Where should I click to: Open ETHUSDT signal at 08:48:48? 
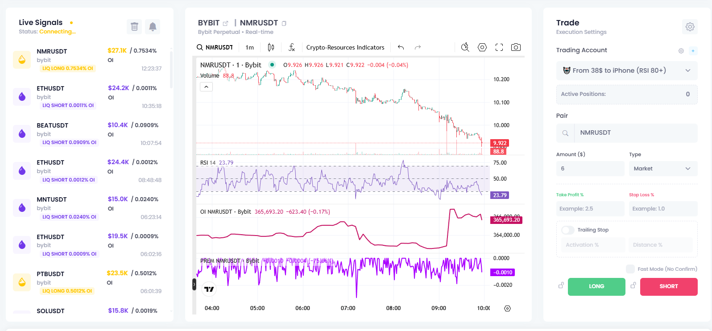(x=88, y=171)
